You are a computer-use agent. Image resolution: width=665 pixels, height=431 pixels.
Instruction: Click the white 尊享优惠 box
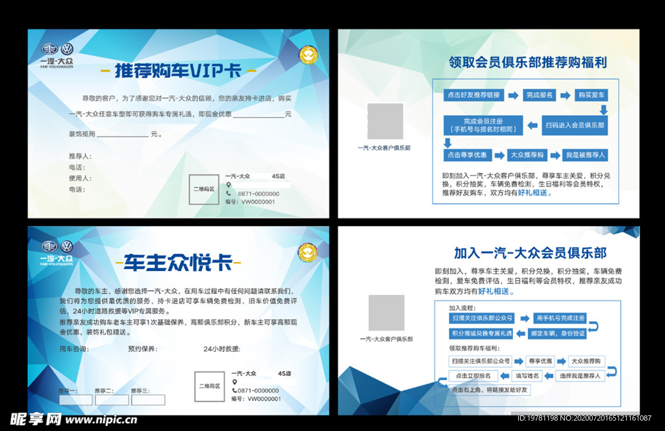[x=540, y=361]
